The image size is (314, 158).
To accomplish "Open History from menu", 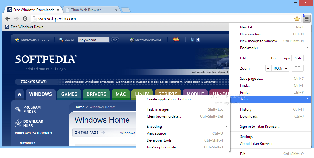I will point(270,109).
